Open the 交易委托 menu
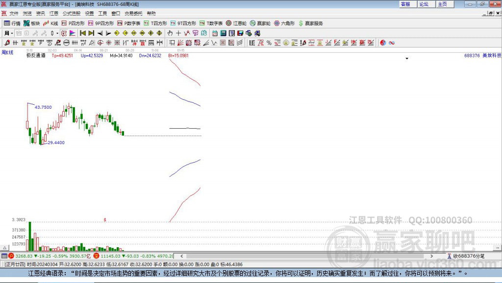The image size is (502, 283). tap(133, 13)
